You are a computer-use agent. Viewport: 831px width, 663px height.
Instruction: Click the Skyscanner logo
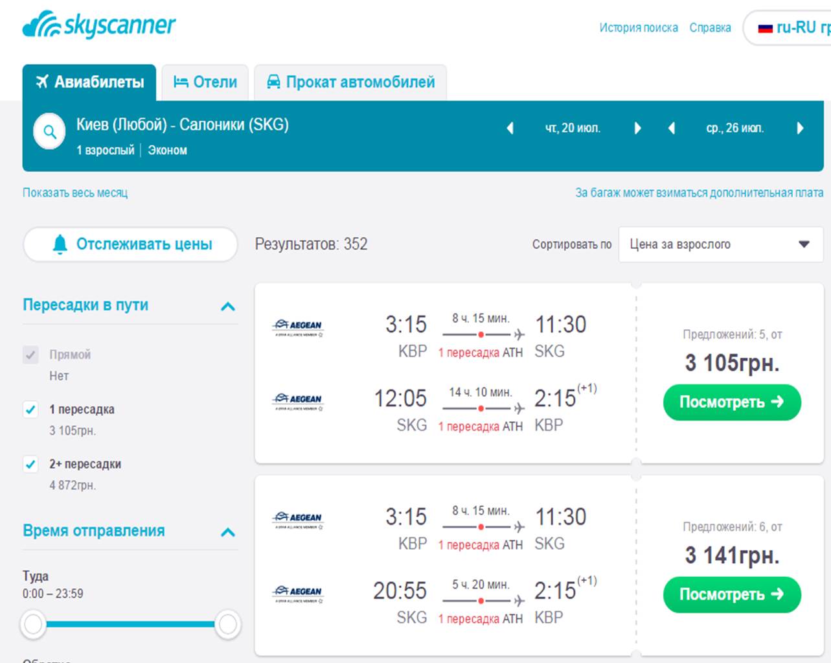98,25
